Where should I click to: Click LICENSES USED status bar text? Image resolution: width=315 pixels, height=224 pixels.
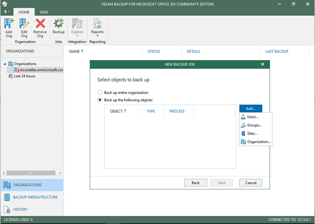click(x=18, y=219)
